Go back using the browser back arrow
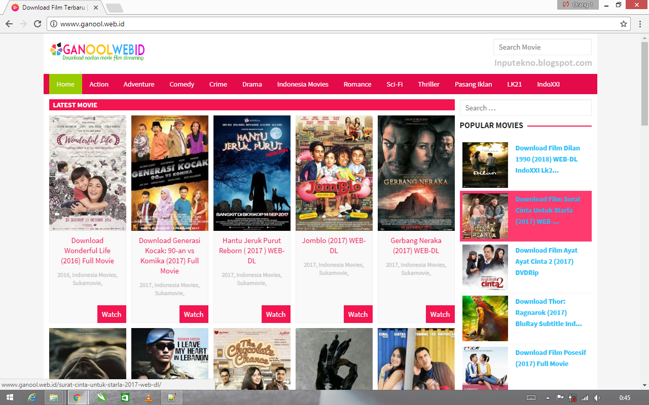Viewport: 649px width, 405px height. (9, 23)
